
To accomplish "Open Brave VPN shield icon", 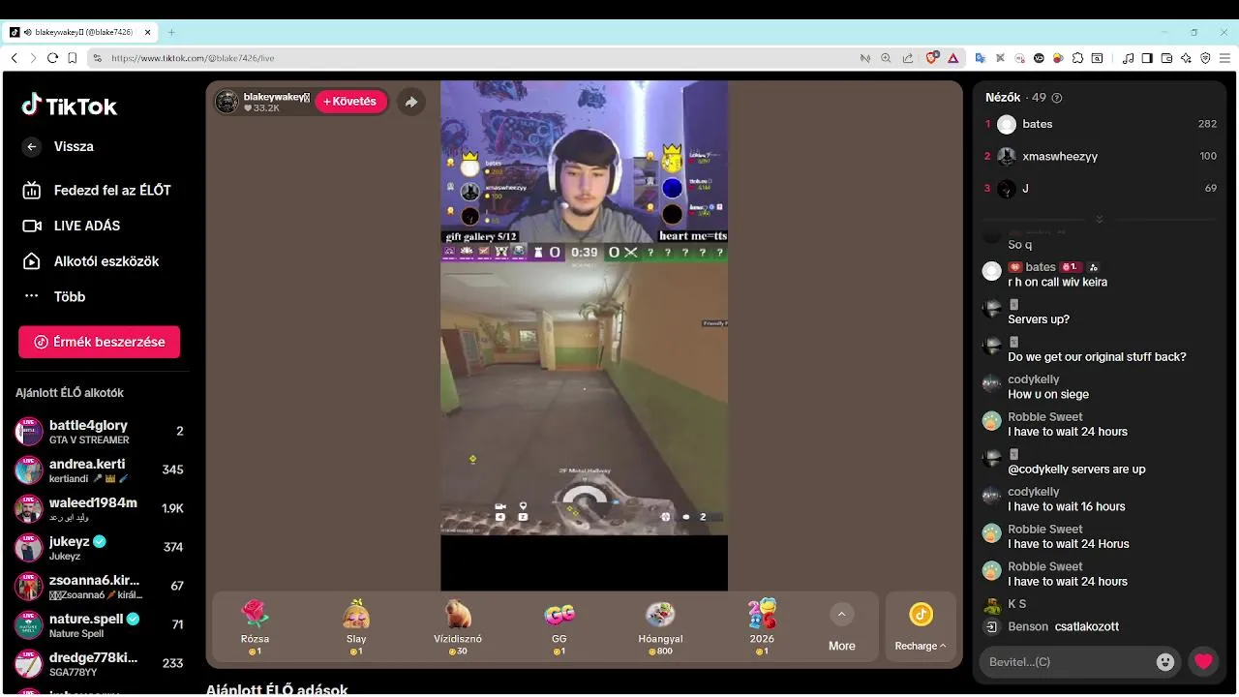I will [x=1205, y=58].
